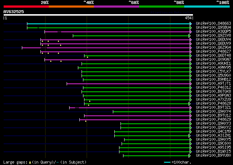Click the arrowhead ending the B9YU80 alignment
Image resolution: width=233 pixels, height=165 pixels.
[x=190, y=156]
